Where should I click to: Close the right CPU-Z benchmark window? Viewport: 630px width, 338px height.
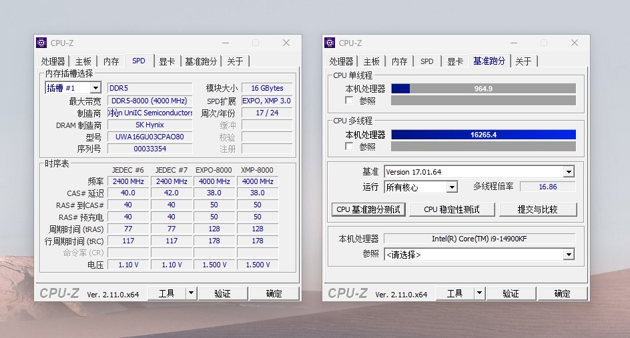(x=575, y=43)
